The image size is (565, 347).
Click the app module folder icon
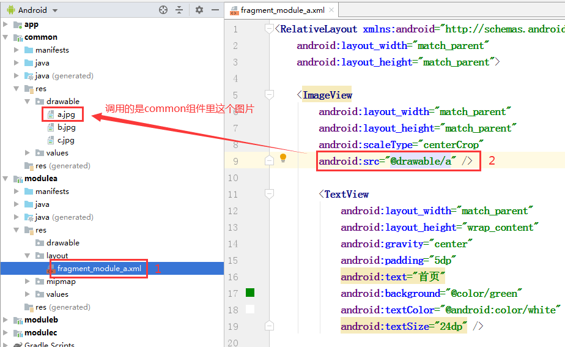pos(18,24)
